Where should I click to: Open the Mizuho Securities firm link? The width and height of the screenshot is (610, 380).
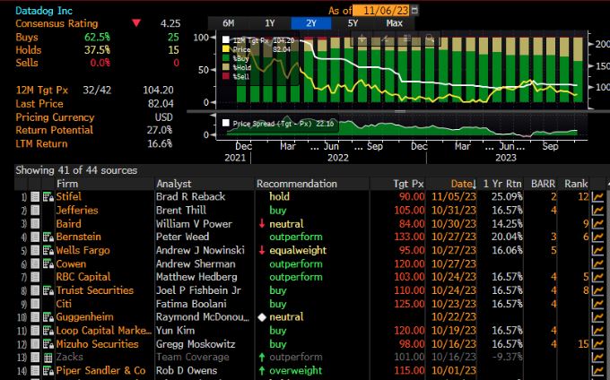[97, 344]
